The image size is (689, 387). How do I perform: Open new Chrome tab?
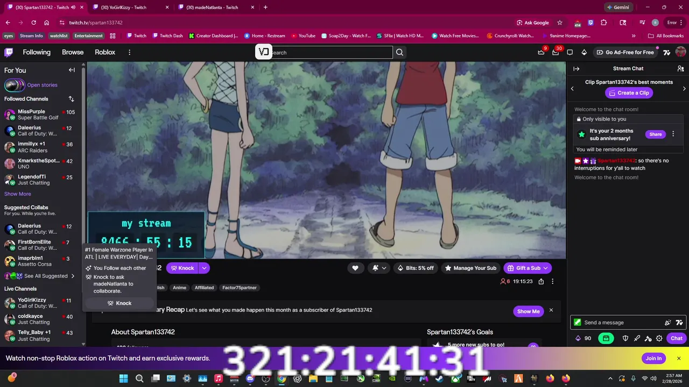tap(265, 7)
